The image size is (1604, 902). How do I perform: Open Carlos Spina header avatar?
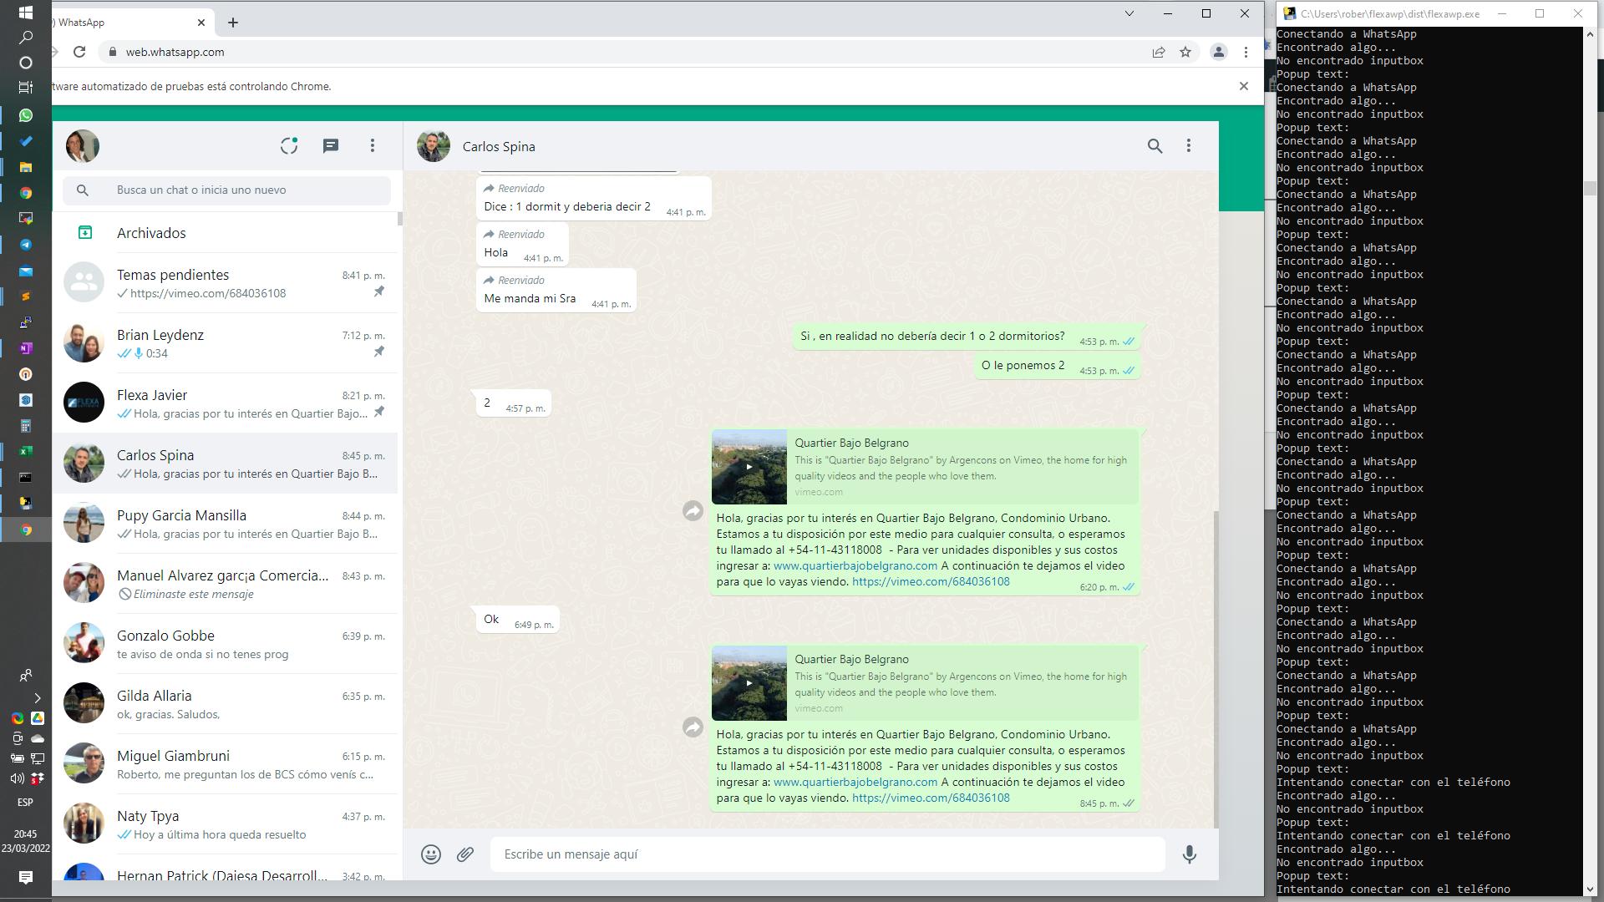point(434,146)
